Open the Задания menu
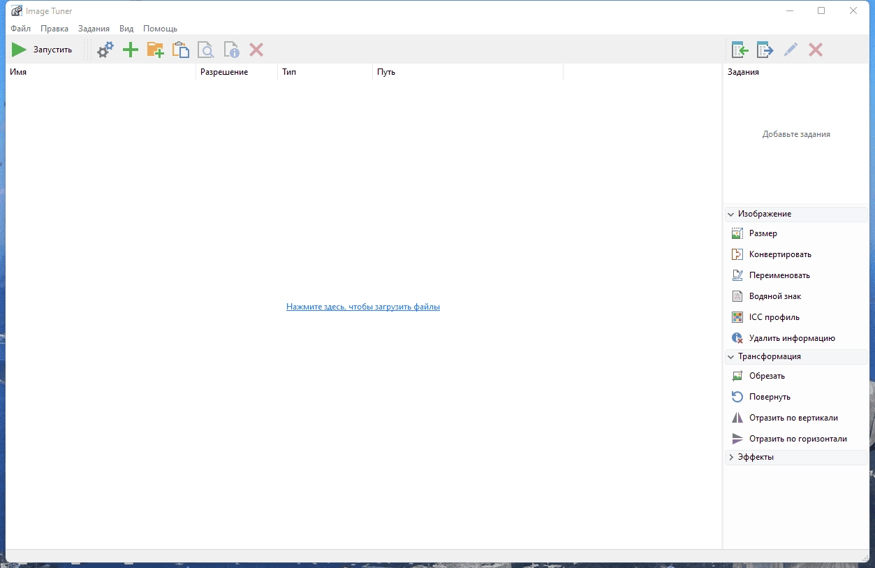Screen dimensions: 875x568 [94, 29]
